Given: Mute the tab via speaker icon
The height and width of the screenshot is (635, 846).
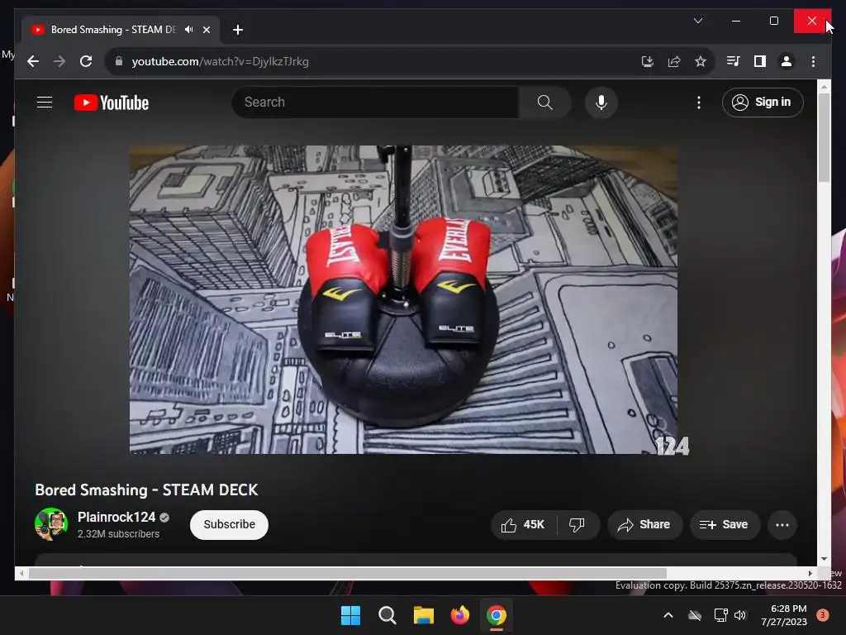Looking at the screenshot, I should pyautogui.click(x=189, y=30).
